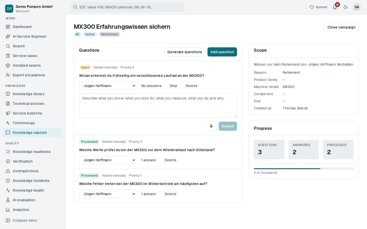
Task: Click the answered progress bar
Action: [x=304, y=169]
